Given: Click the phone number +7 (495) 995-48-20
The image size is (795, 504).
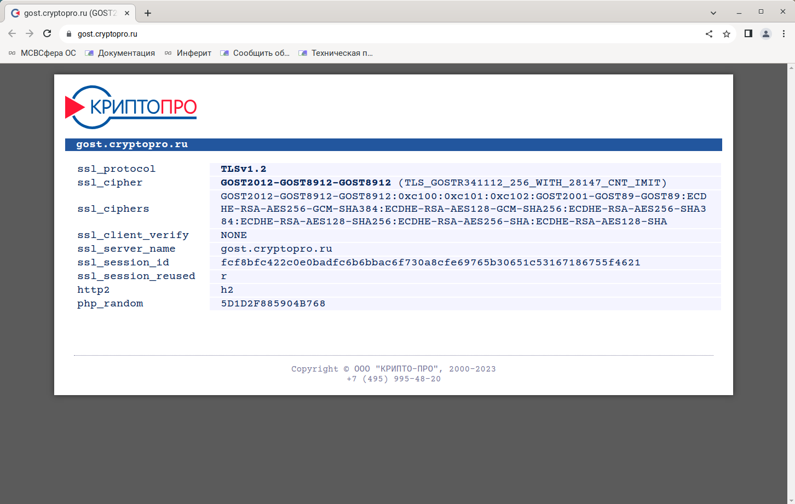Looking at the screenshot, I should [x=393, y=379].
